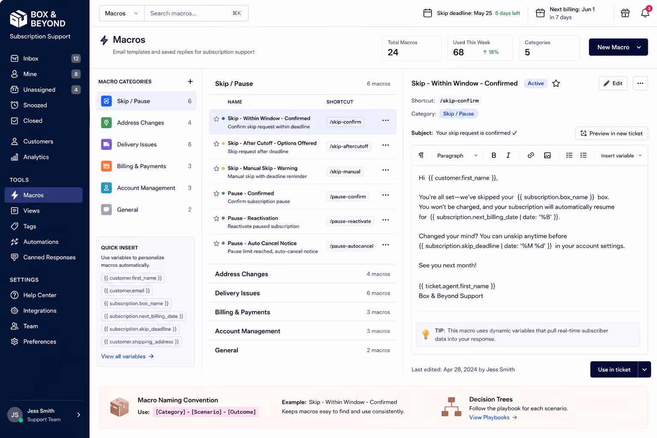Viewport: 657px width, 438px height.
Task: Click the Use in ticket button
Action: pyautogui.click(x=614, y=370)
